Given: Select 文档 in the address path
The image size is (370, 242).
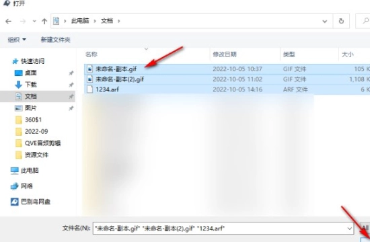Looking at the screenshot, I should tap(107, 21).
